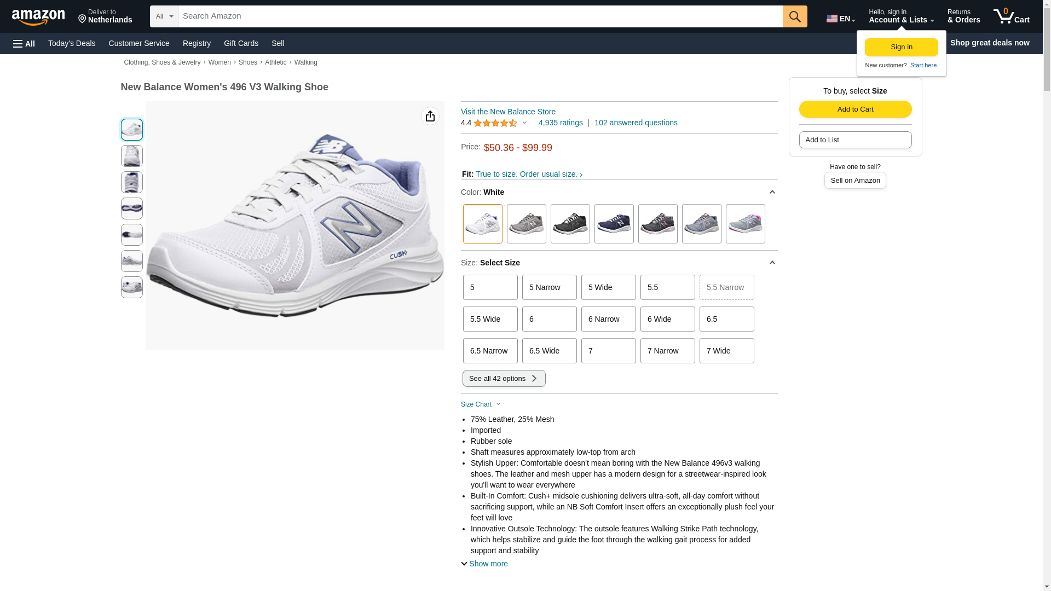
Task: Select size 7
Action: point(608,351)
